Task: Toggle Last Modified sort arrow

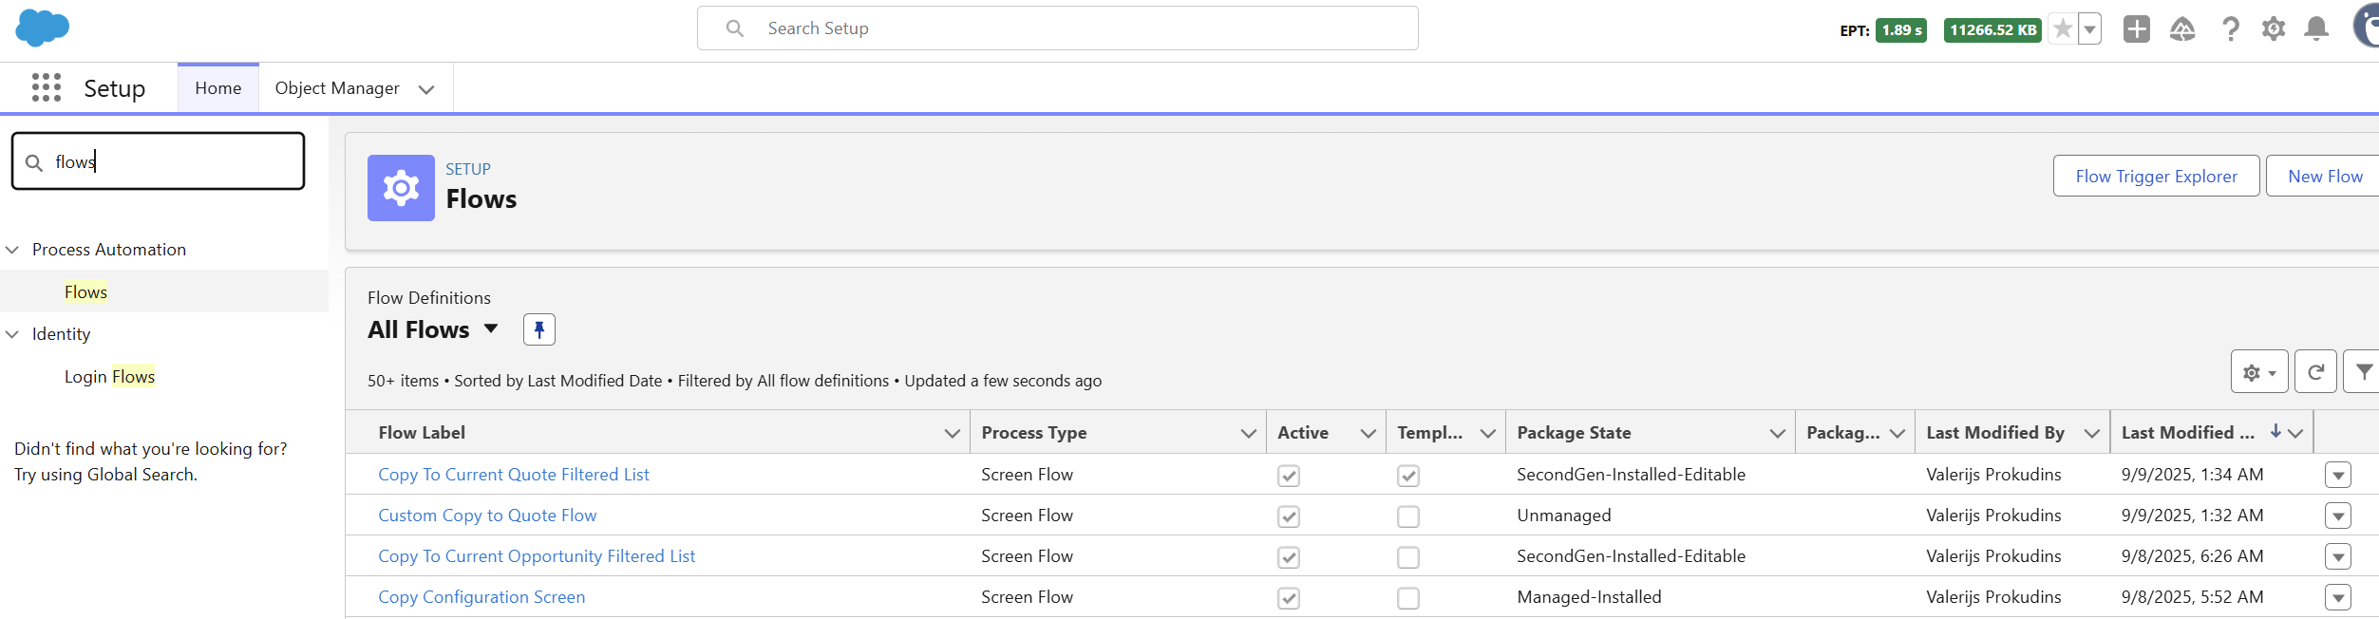Action: click(x=2275, y=431)
